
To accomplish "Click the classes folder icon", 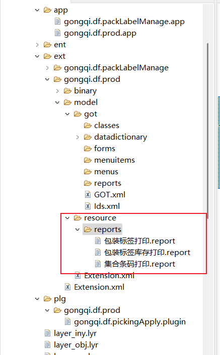I will click(x=88, y=125).
